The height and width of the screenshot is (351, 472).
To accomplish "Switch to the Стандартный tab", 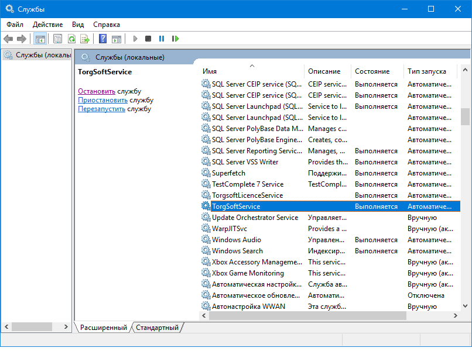I will 157,328.
